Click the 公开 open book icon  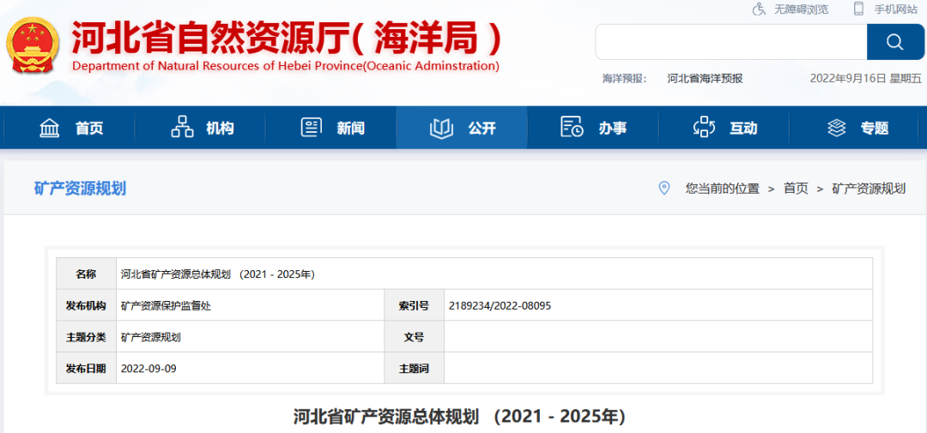[x=441, y=128]
